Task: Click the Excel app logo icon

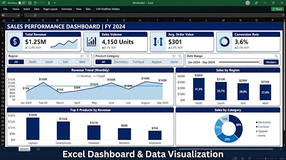Action: pyautogui.click(x=4, y=3)
